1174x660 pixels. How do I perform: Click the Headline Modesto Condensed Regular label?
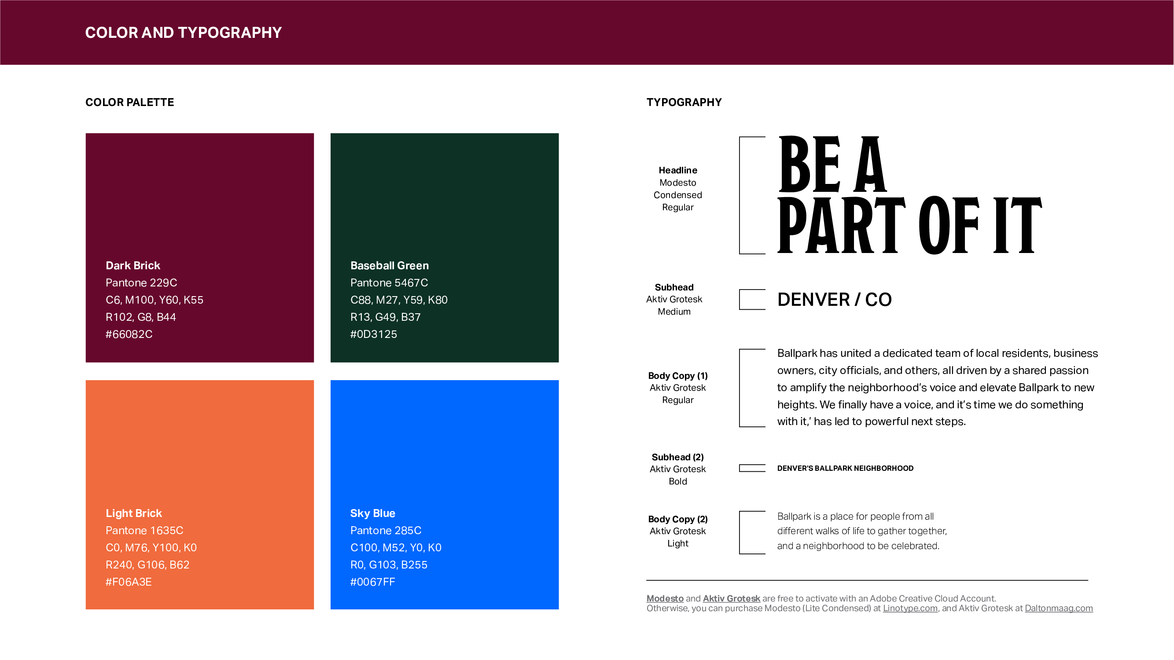coord(678,189)
